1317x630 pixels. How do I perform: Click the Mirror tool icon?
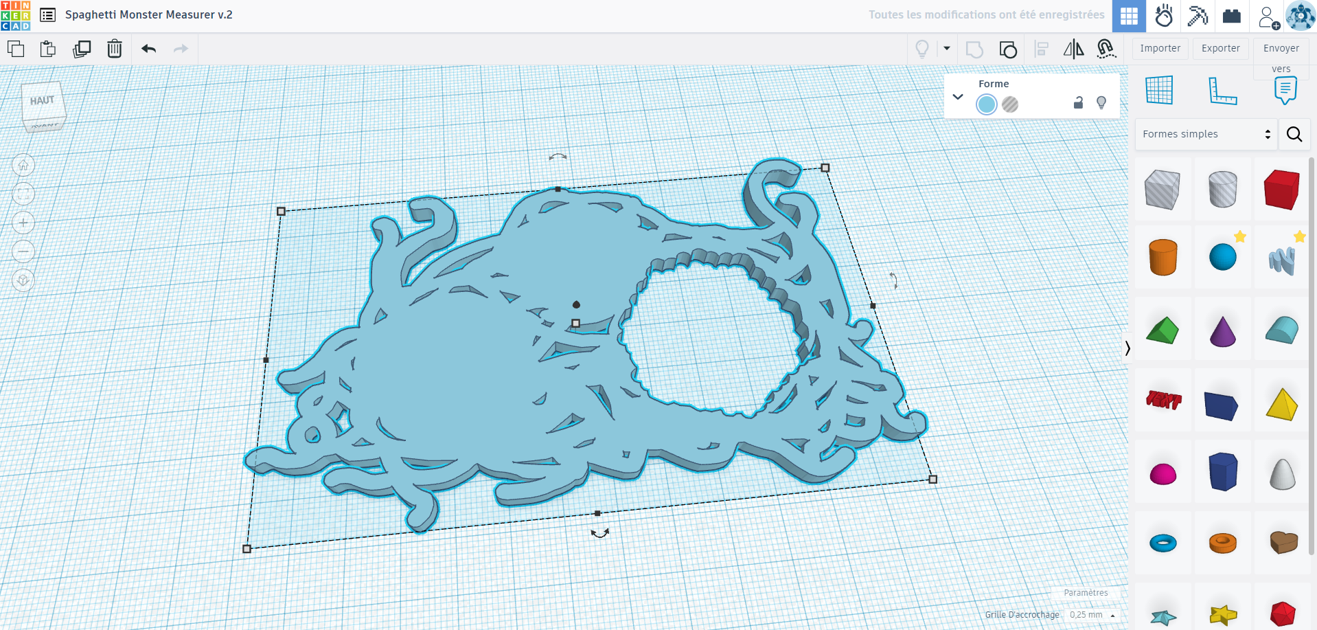pyautogui.click(x=1073, y=49)
